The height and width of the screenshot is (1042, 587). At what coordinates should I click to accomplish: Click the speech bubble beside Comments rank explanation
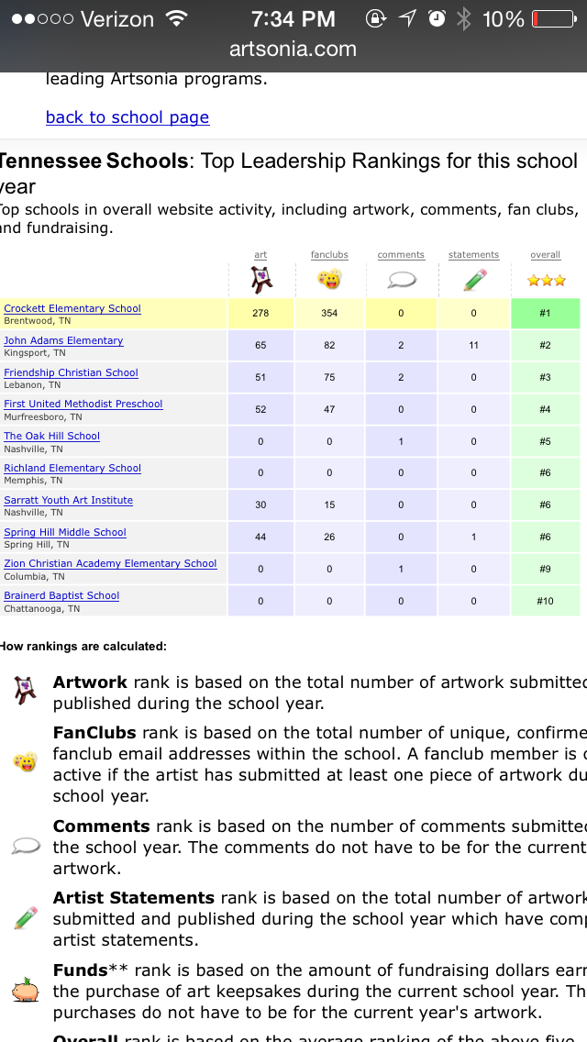(27, 846)
